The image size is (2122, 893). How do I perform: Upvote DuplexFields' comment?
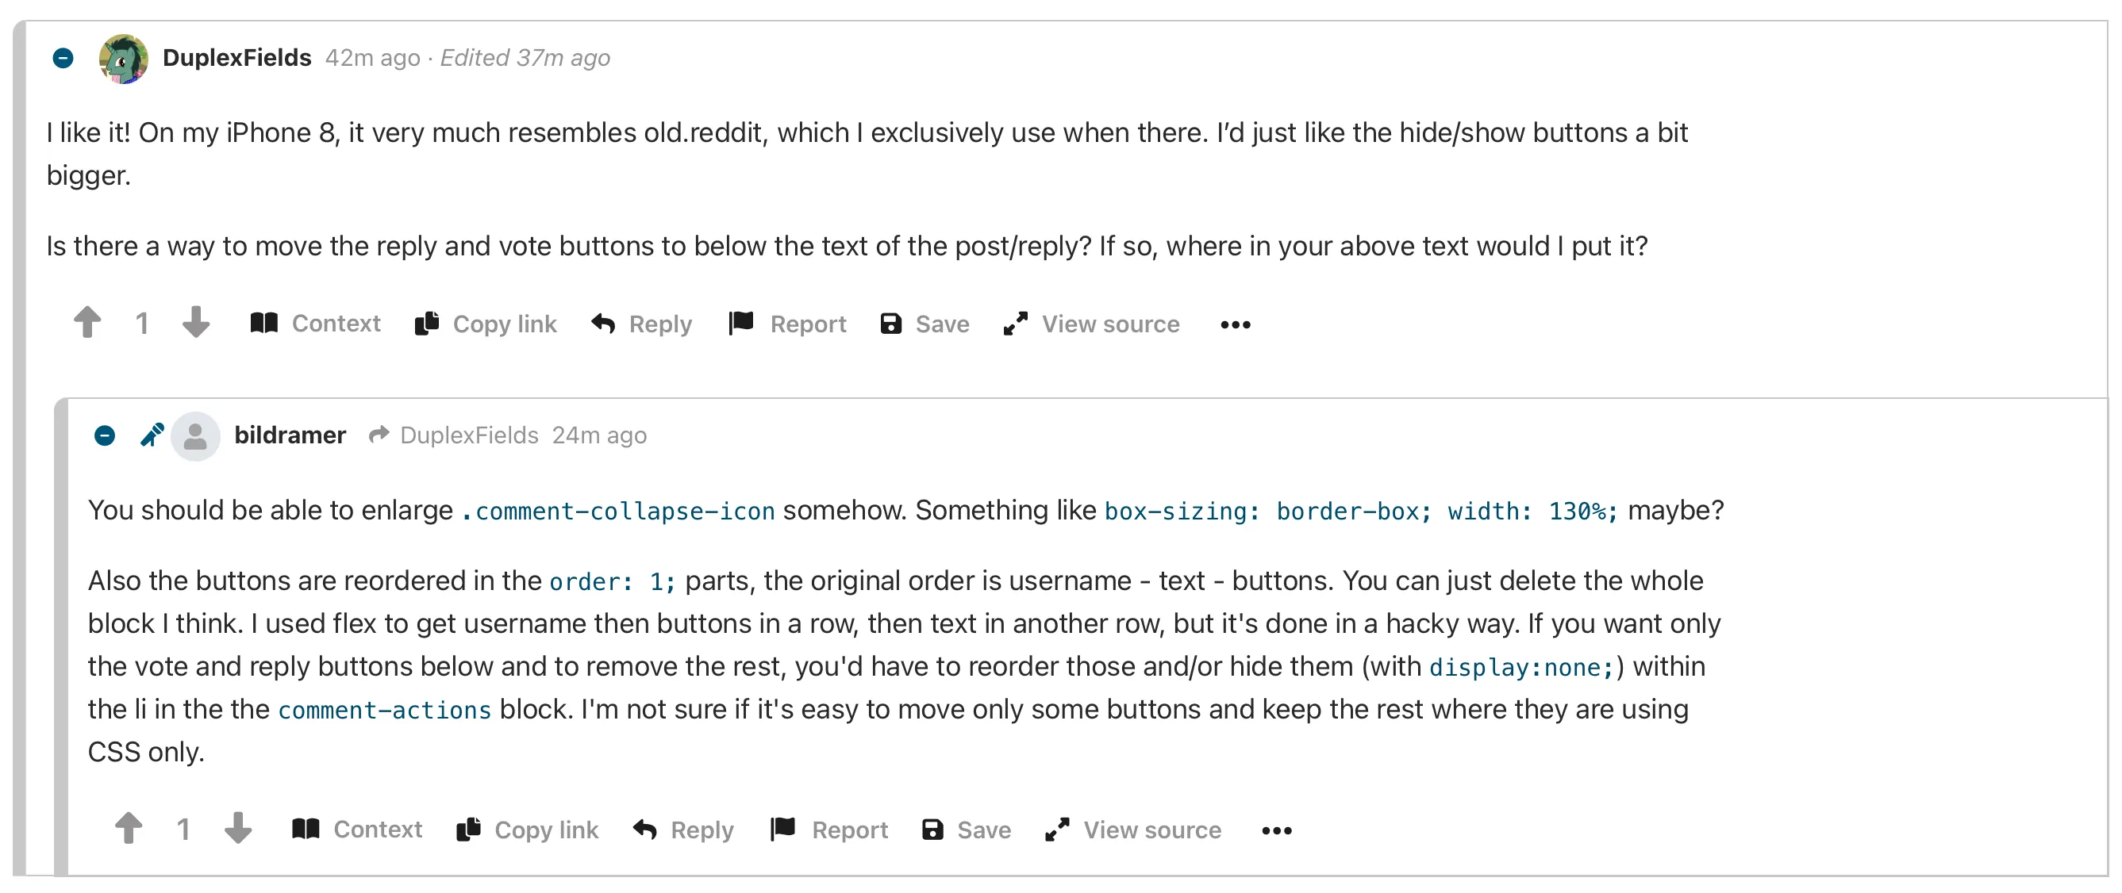pos(87,323)
